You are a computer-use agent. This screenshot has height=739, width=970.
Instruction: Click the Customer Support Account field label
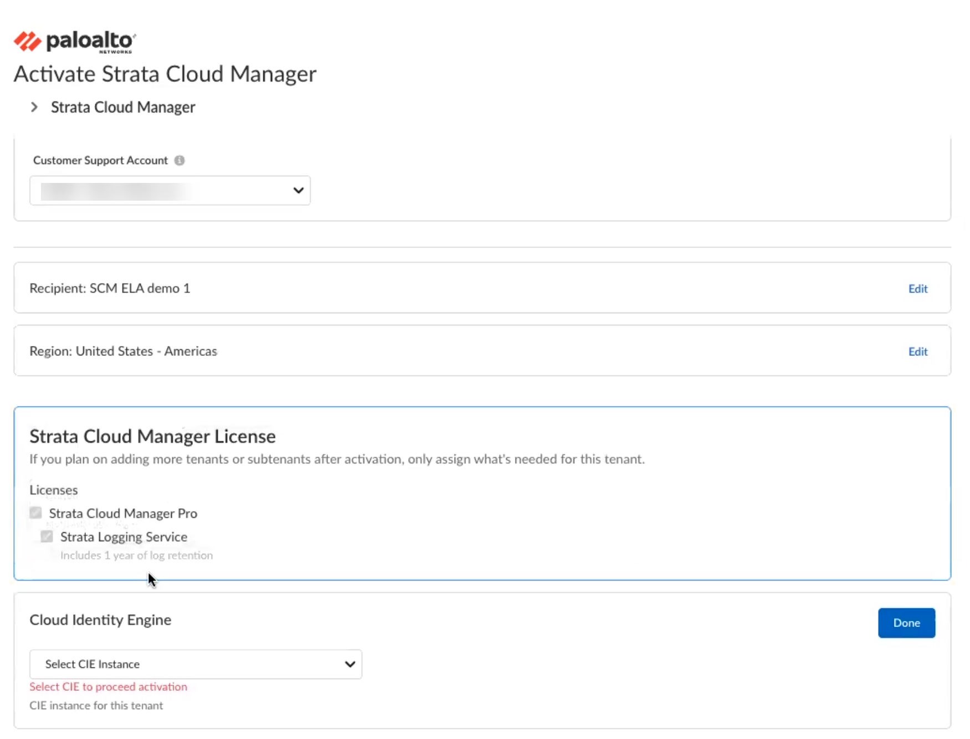coord(100,160)
